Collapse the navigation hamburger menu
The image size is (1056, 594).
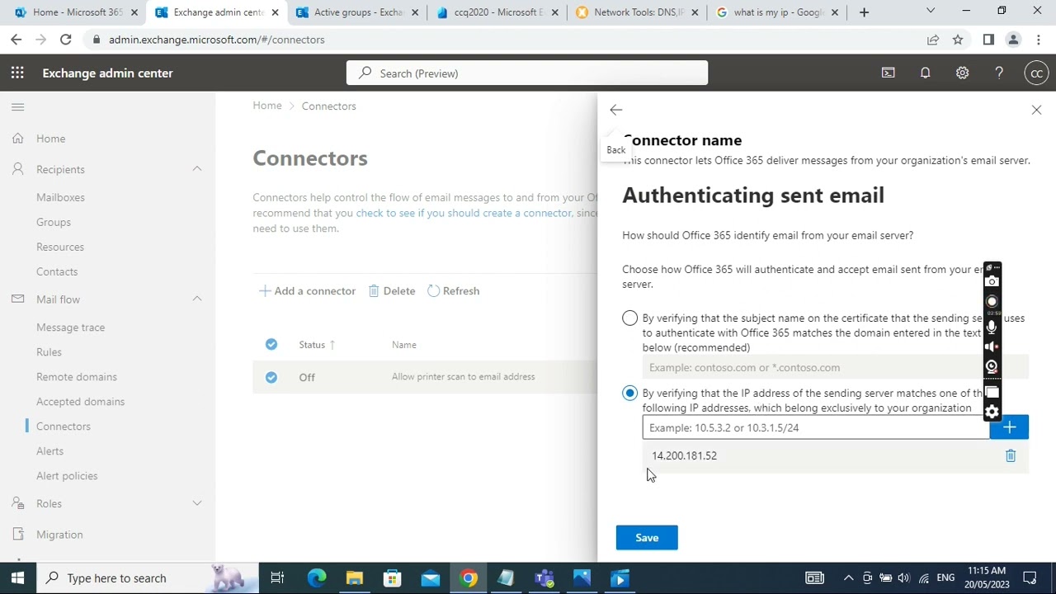(17, 107)
